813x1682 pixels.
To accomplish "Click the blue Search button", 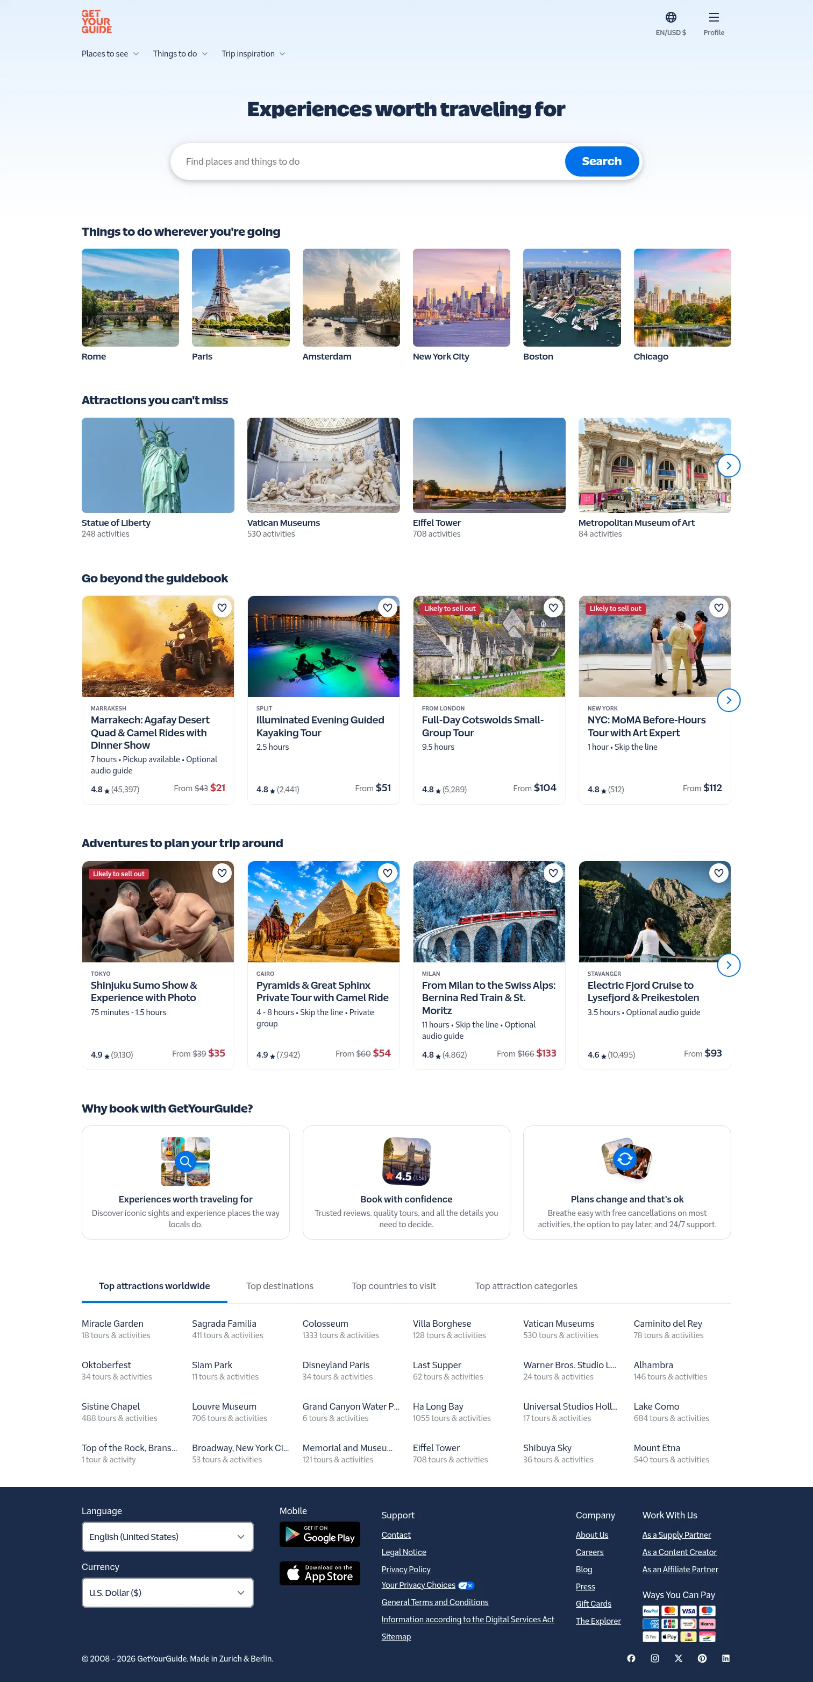I will click(x=602, y=161).
